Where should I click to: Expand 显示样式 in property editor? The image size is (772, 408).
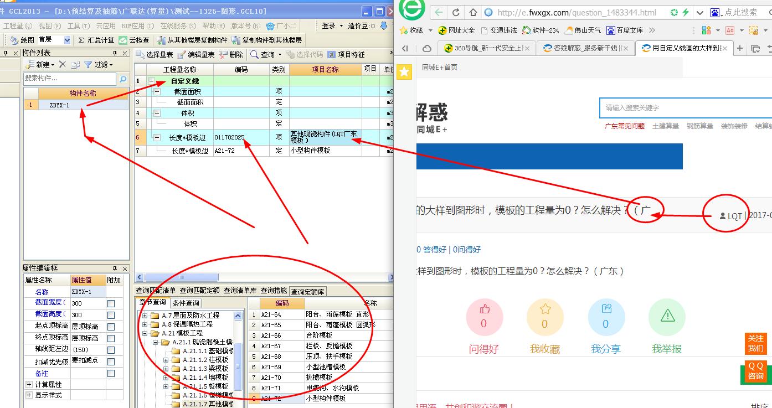[x=29, y=395]
